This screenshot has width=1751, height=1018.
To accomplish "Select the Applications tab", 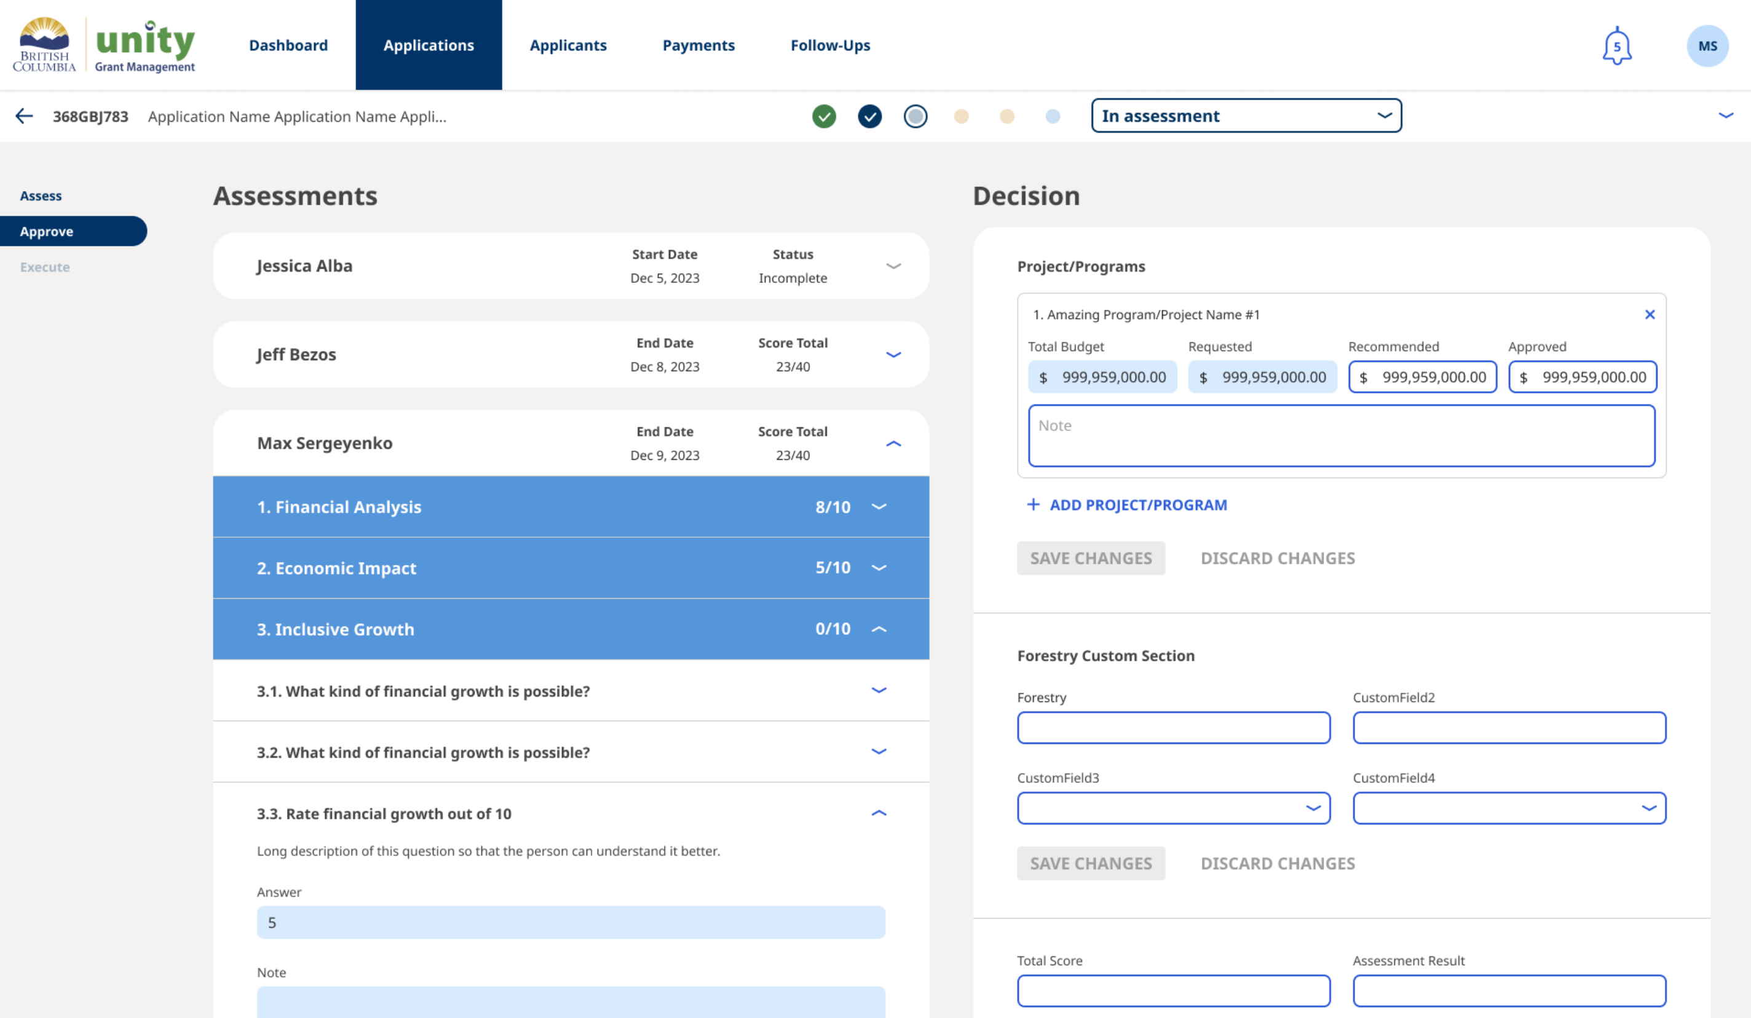I will tap(429, 45).
